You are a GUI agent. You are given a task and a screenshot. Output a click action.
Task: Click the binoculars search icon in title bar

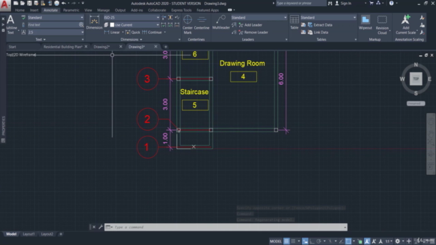[330, 3]
